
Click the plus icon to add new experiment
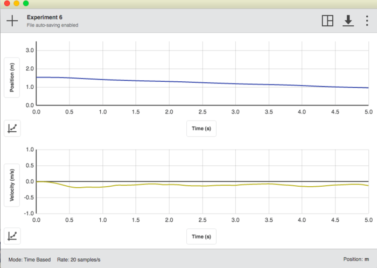12,21
